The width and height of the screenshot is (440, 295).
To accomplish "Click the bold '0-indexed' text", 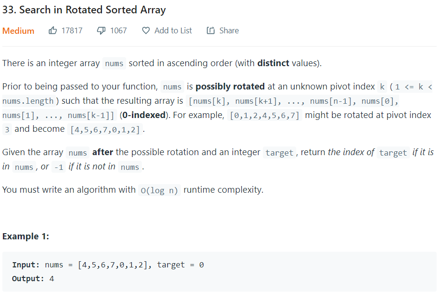I will pos(142,115).
